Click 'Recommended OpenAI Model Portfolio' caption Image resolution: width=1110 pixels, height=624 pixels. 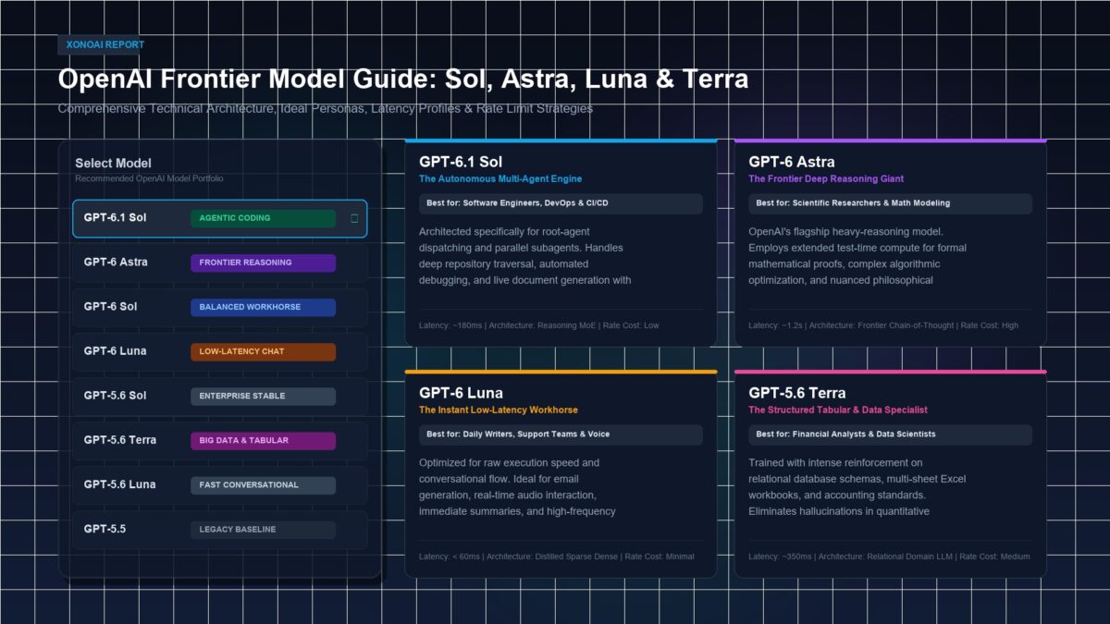click(149, 178)
